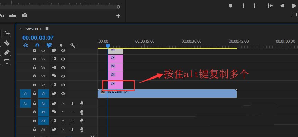Toggle A4 track targeting
The height and width of the screenshot is (137, 298).
(x=43, y=130)
